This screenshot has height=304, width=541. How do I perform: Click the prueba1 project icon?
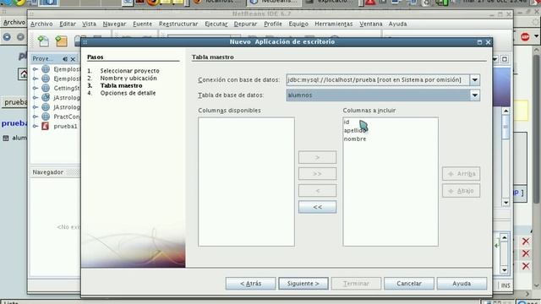[x=45, y=126]
